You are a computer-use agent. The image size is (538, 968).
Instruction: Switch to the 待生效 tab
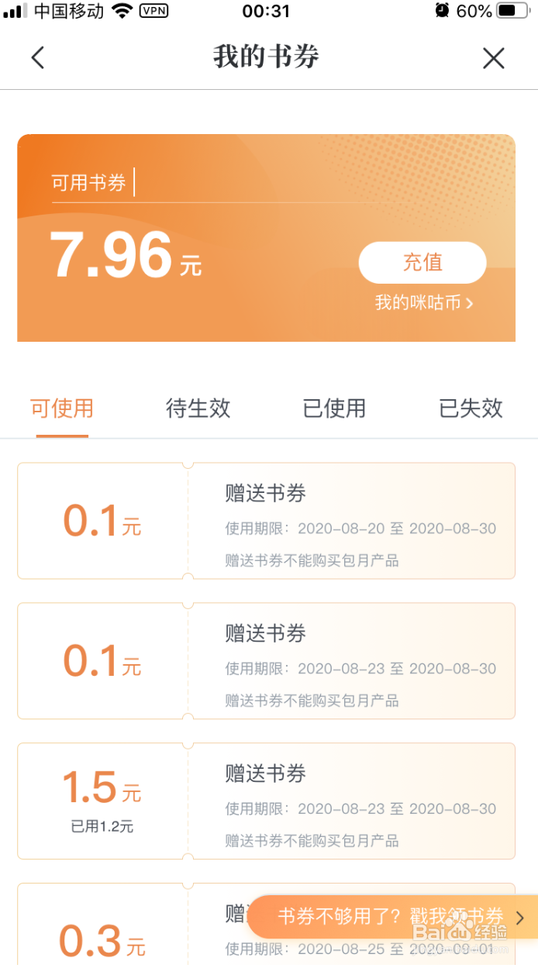tap(198, 408)
